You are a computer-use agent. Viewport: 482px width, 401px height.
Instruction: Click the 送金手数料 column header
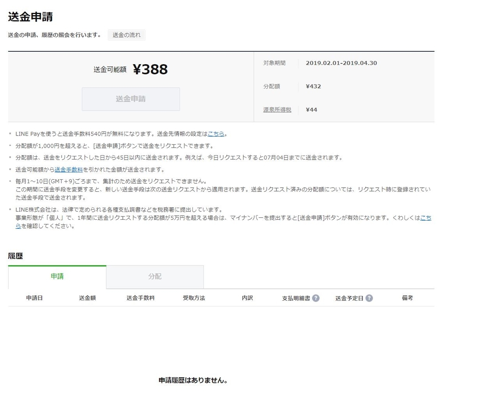tap(141, 298)
